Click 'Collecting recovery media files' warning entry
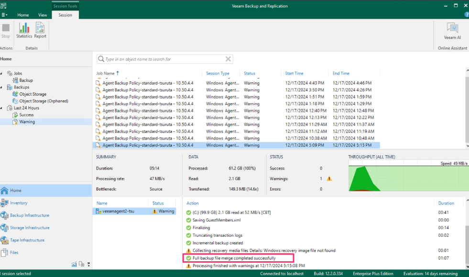469x277 pixels. (264, 250)
